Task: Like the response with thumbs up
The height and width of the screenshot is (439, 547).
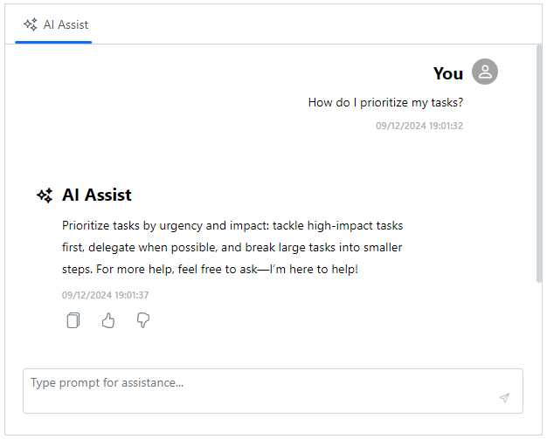Action: [108, 320]
